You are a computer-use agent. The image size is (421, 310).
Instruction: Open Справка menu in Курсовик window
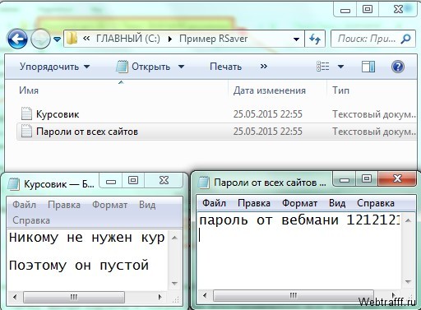click(x=31, y=220)
